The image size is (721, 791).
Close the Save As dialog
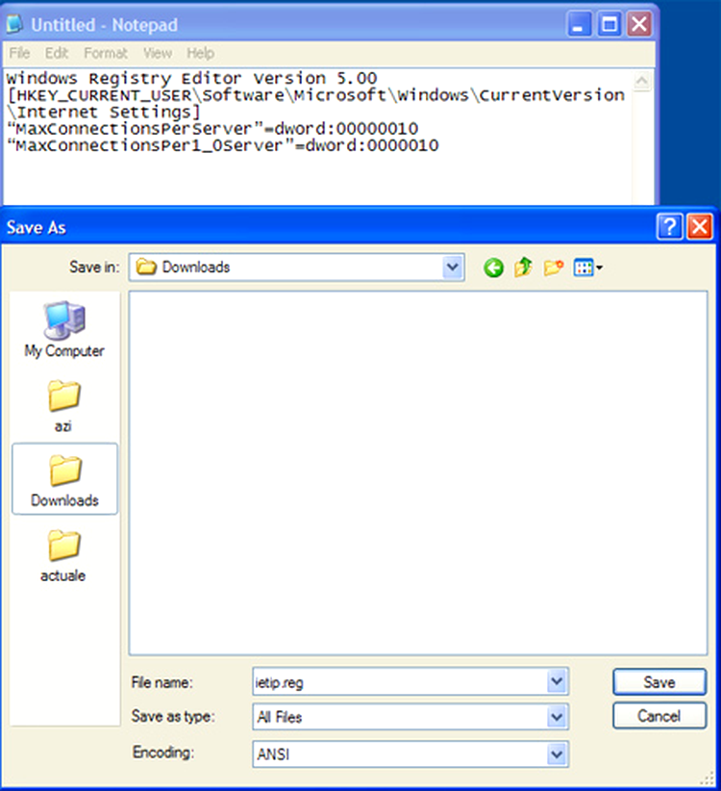pos(700,226)
